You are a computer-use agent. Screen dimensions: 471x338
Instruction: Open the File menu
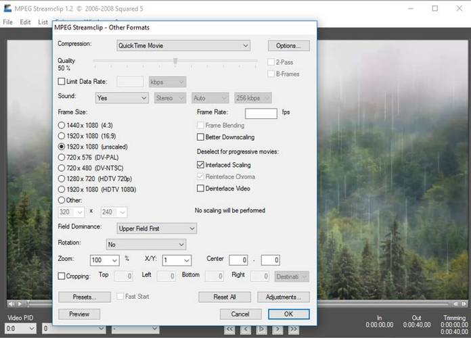point(8,22)
